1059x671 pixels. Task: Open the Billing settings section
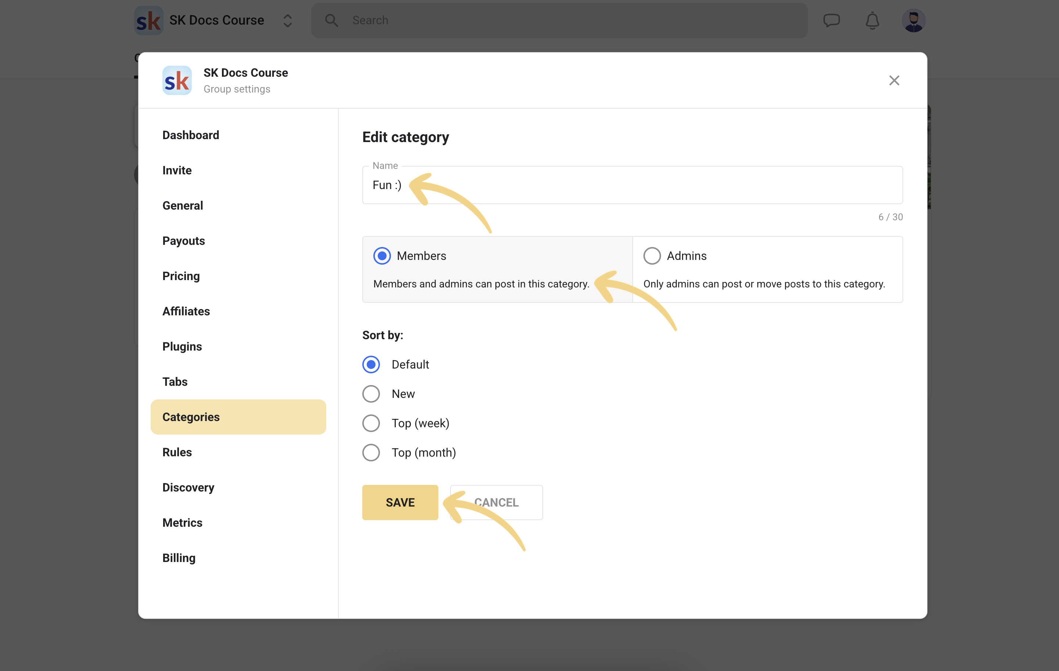pos(238,558)
